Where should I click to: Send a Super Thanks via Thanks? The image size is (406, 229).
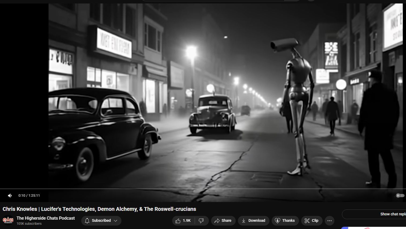tap(285, 221)
